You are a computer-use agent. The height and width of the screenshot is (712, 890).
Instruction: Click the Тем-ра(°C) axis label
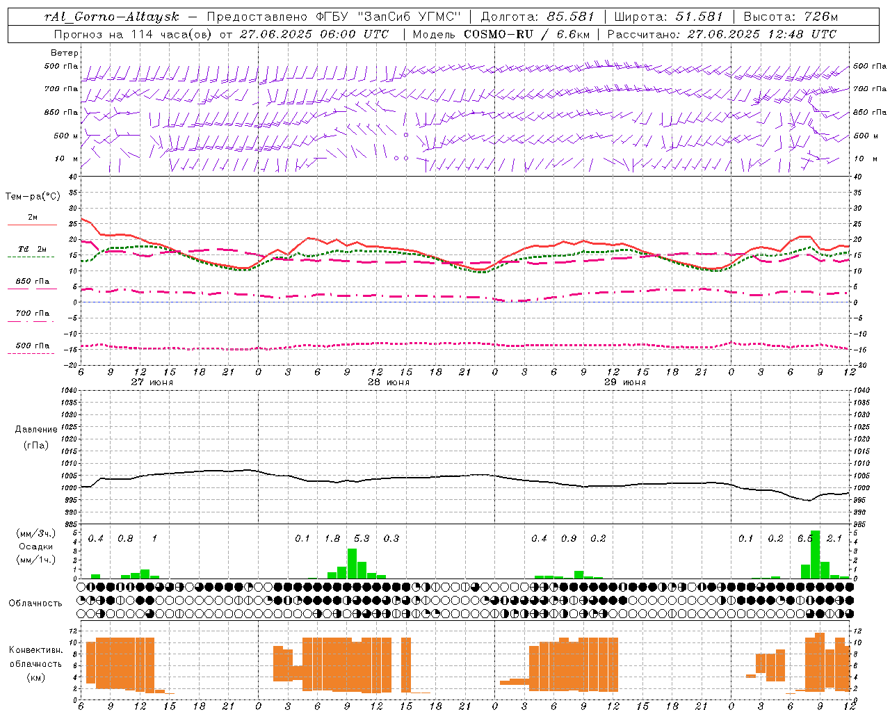point(33,197)
